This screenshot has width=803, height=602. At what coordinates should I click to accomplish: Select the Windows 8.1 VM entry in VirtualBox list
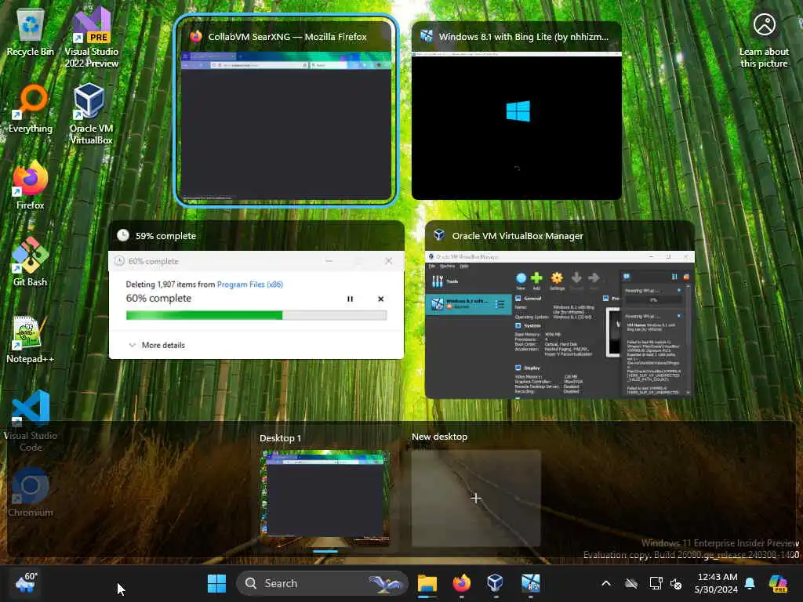coord(469,304)
